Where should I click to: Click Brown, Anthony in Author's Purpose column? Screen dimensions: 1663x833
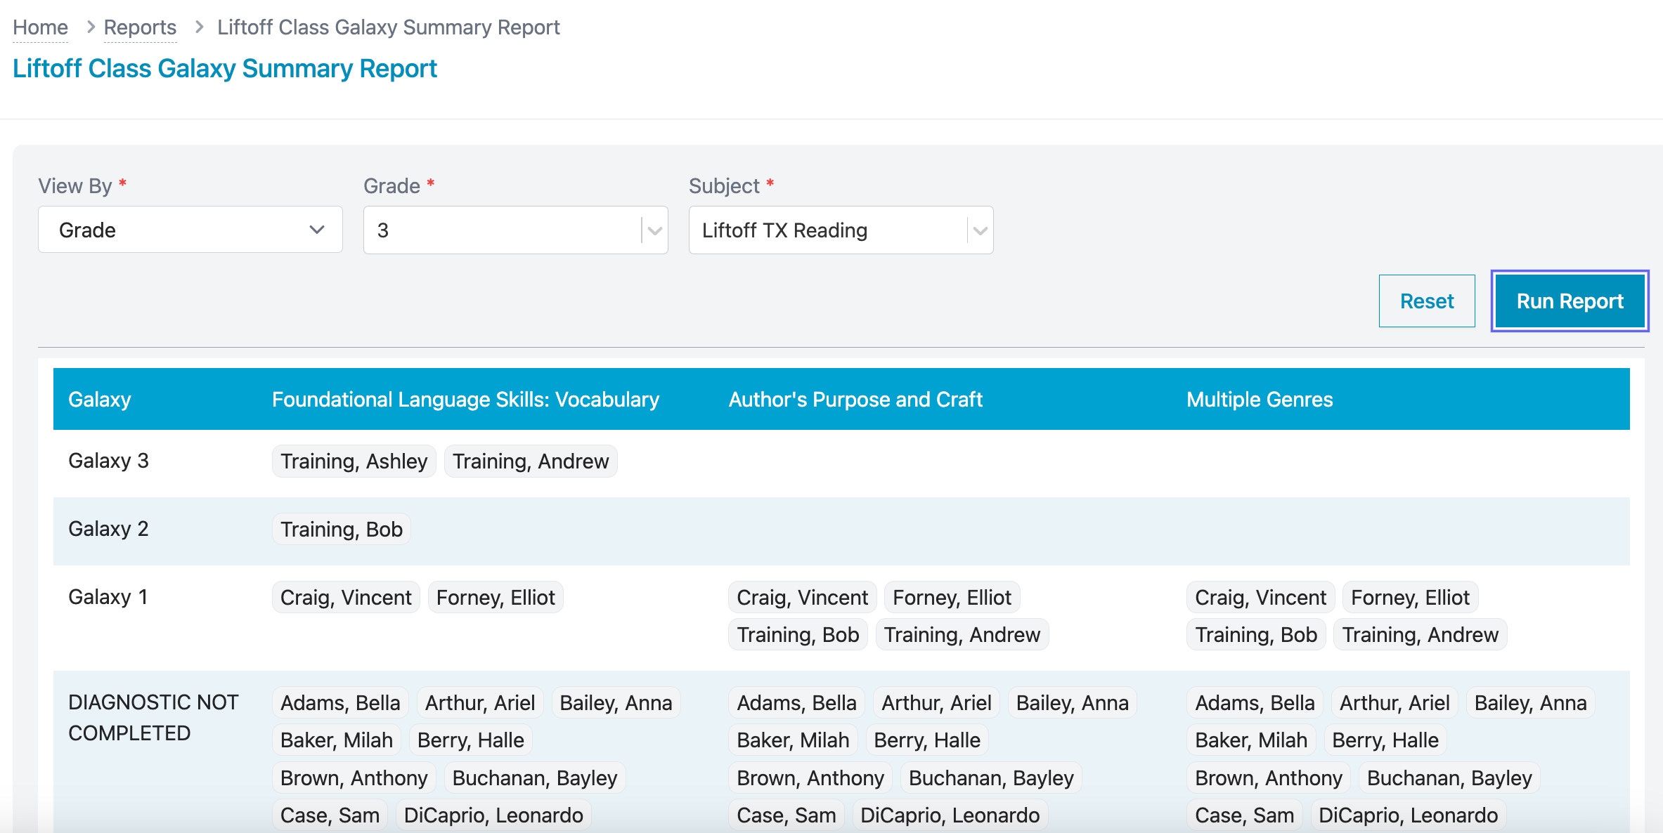point(810,778)
